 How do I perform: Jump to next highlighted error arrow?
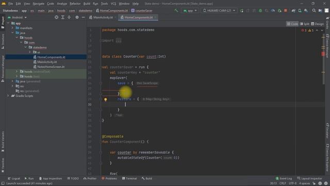point(322,30)
